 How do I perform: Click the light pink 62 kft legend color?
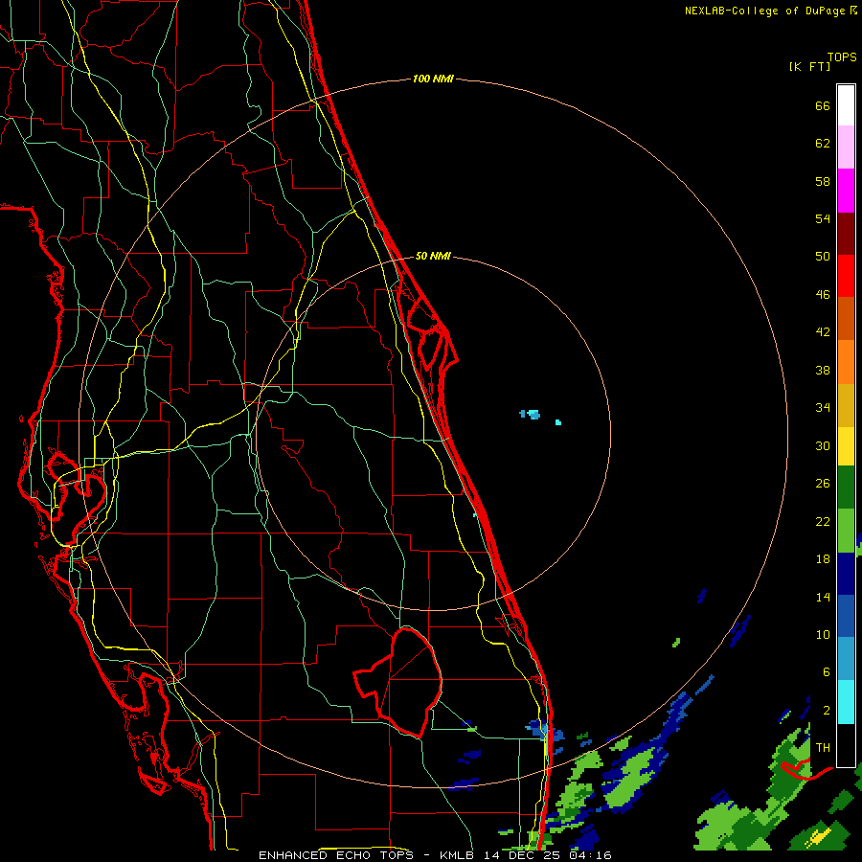click(x=846, y=147)
